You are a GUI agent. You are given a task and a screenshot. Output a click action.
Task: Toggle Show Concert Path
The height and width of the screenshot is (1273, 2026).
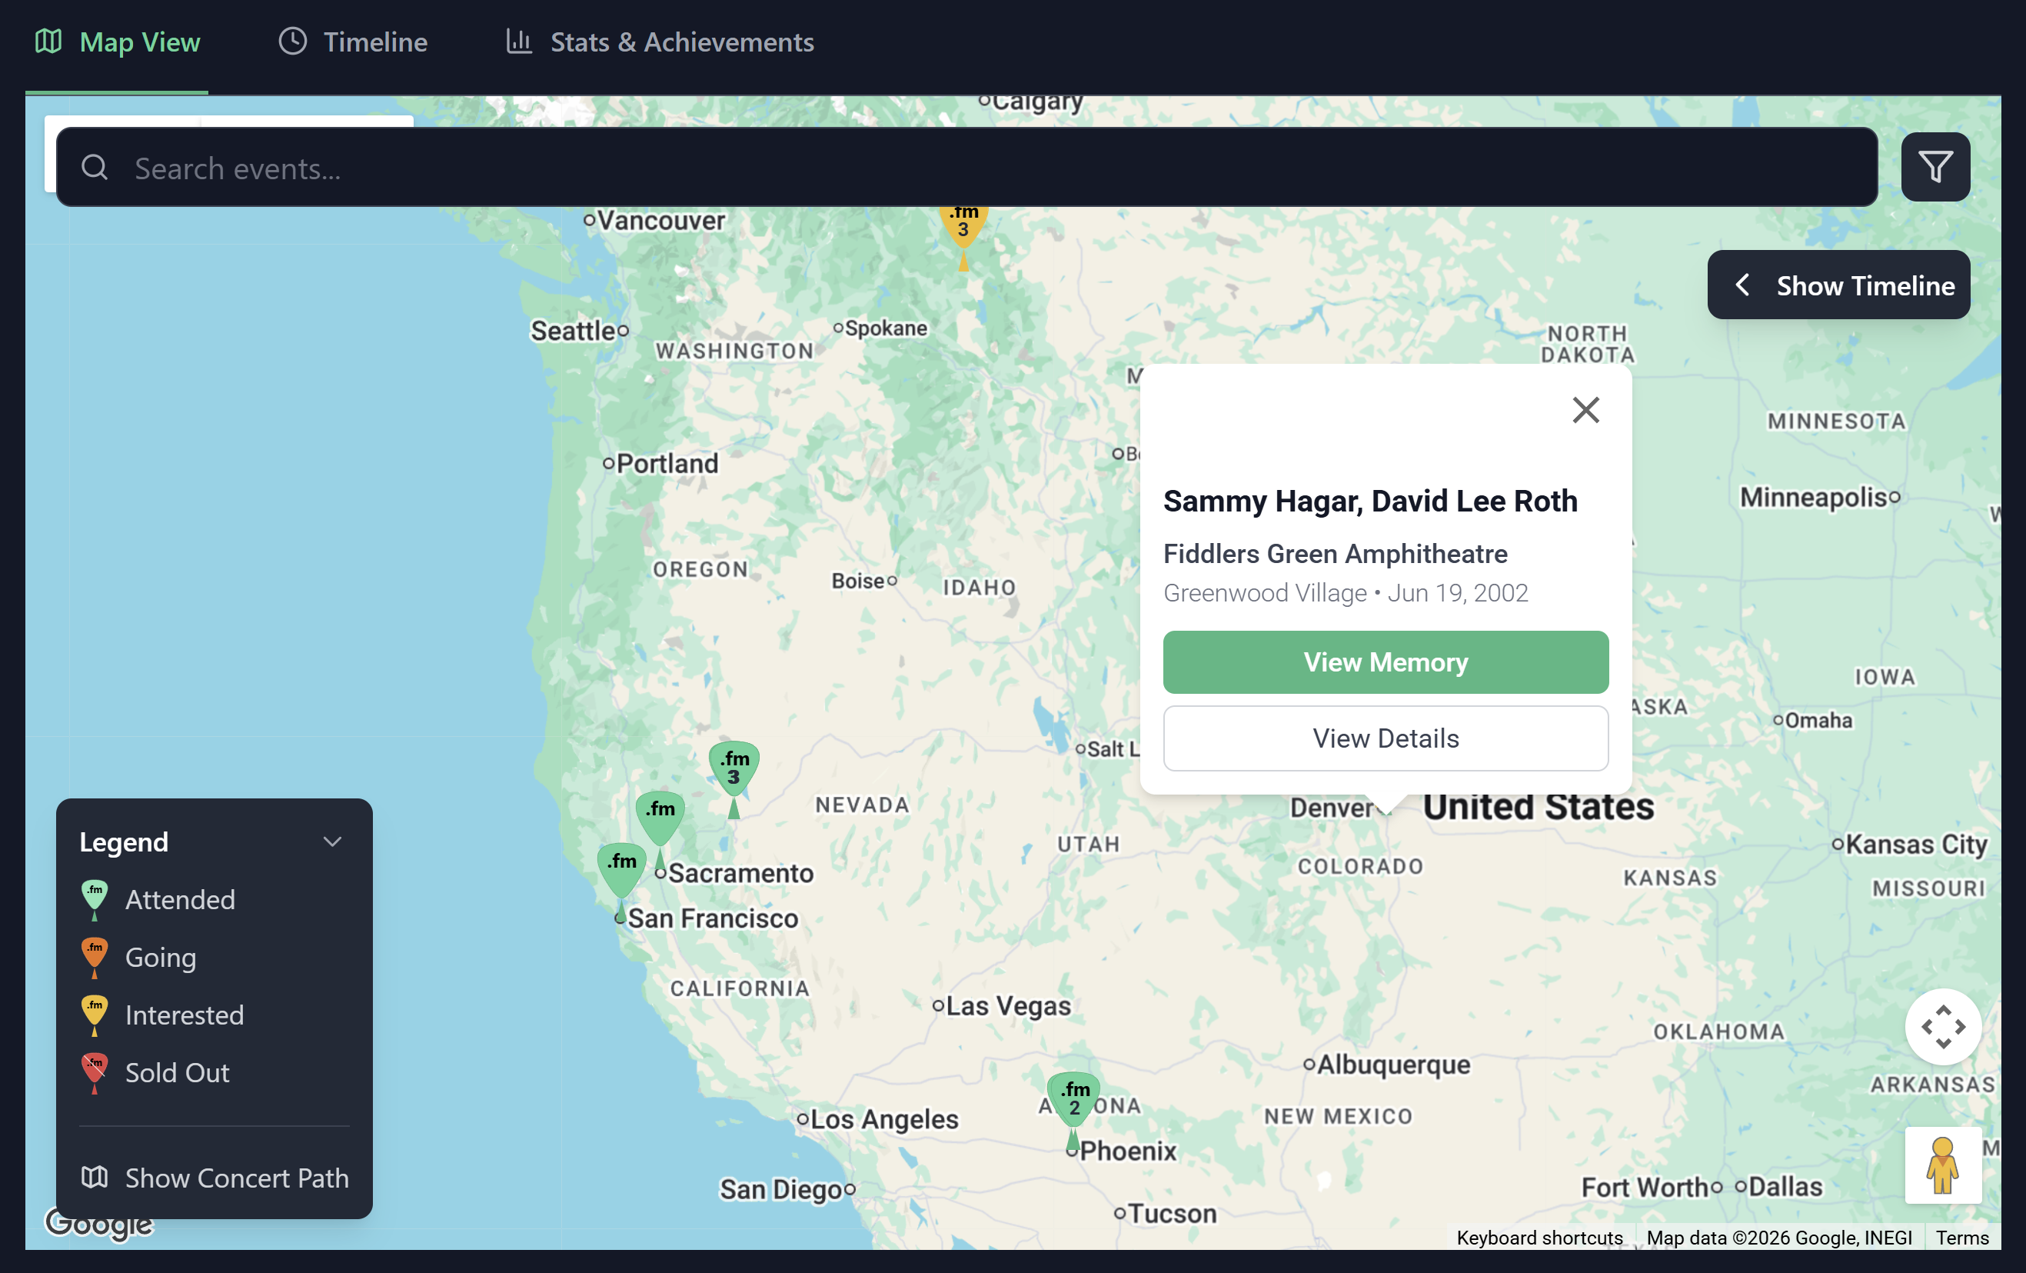(x=215, y=1177)
